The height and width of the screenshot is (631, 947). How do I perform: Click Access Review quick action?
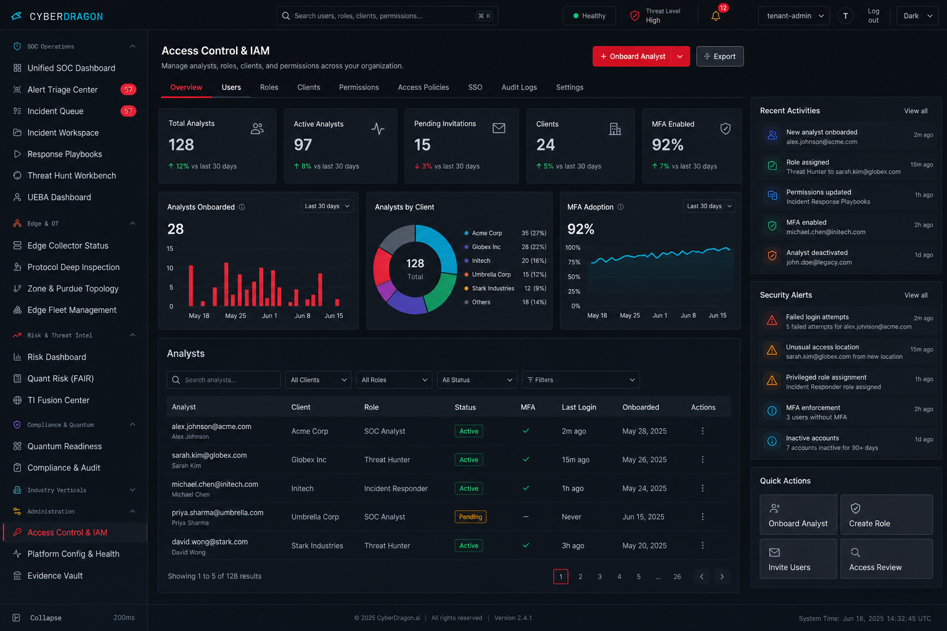coord(886,559)
